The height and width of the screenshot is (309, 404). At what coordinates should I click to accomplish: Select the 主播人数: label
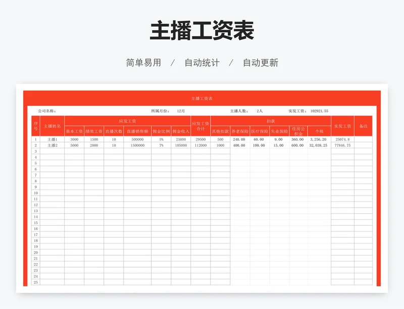[239, 111]
